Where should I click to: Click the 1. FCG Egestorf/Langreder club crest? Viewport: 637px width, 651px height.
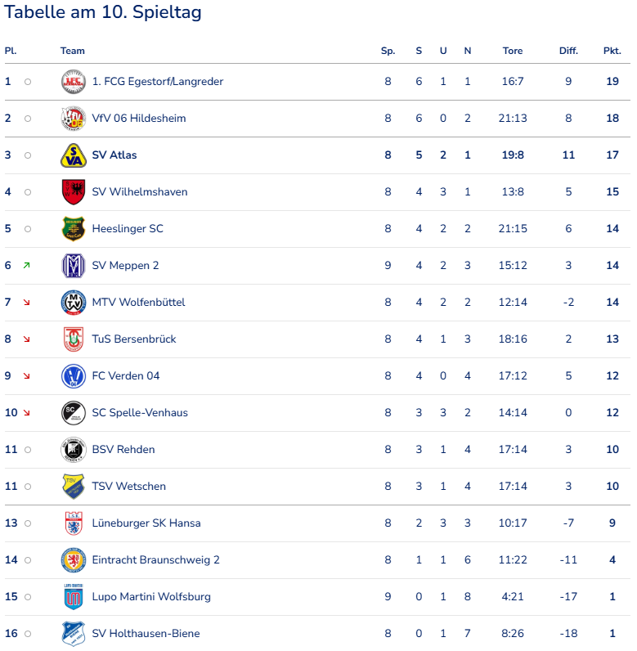74,82
